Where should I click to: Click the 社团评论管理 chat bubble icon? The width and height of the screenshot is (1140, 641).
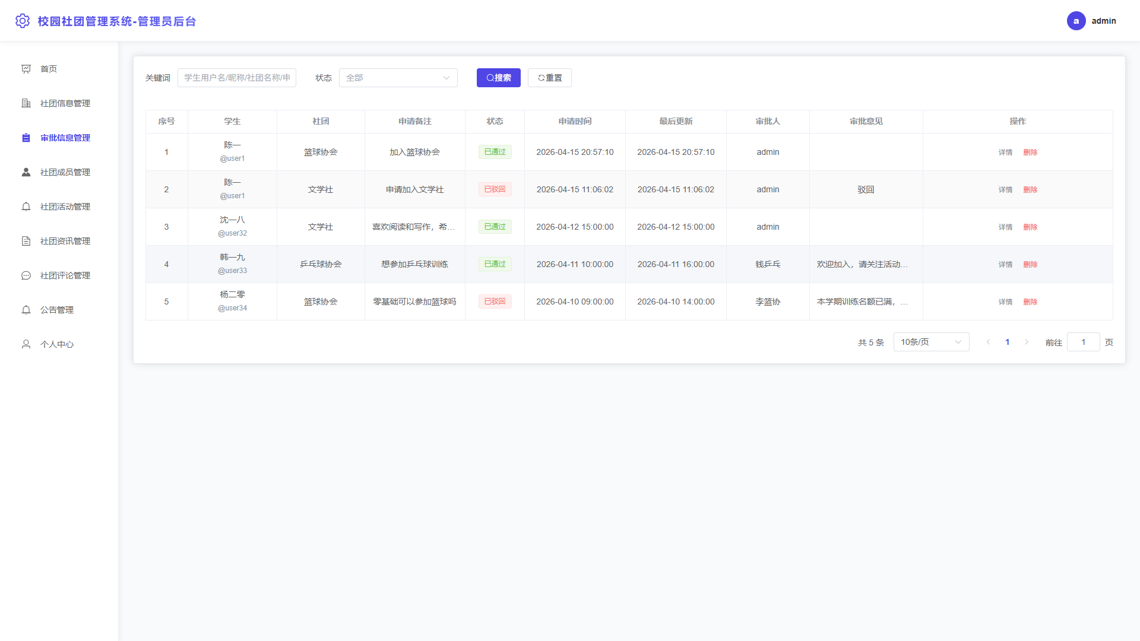[x=26, y=275]
